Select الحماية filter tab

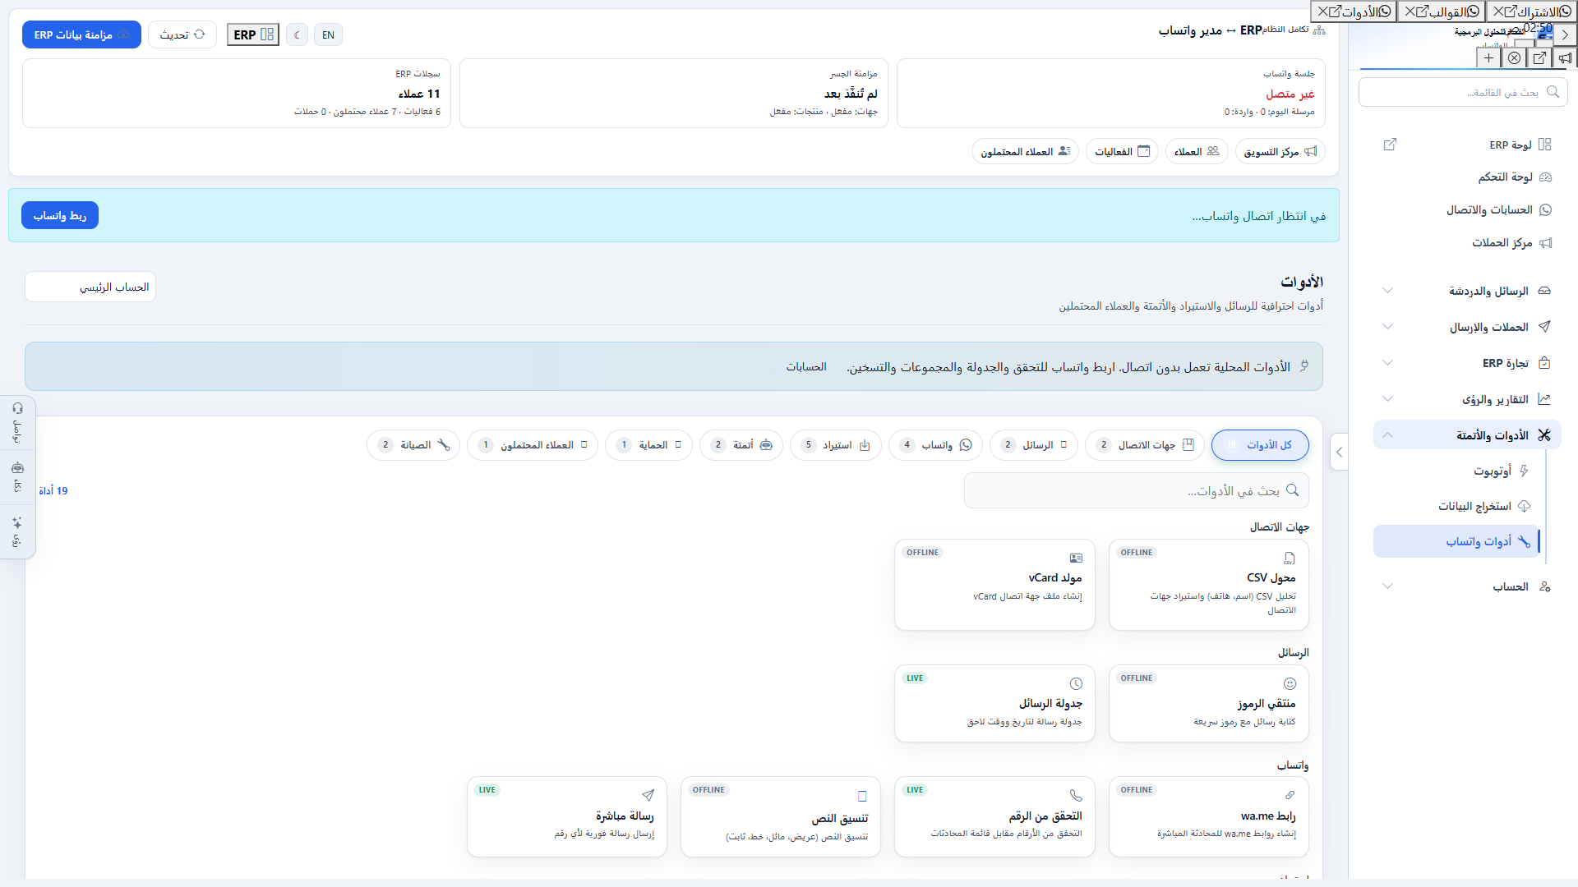click(x=648, y=445)
